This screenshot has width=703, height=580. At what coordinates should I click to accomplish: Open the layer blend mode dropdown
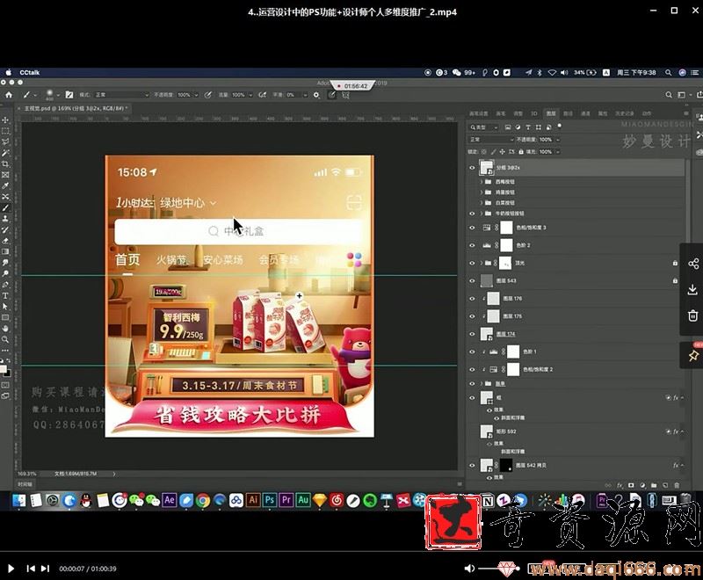click(491, 140)
